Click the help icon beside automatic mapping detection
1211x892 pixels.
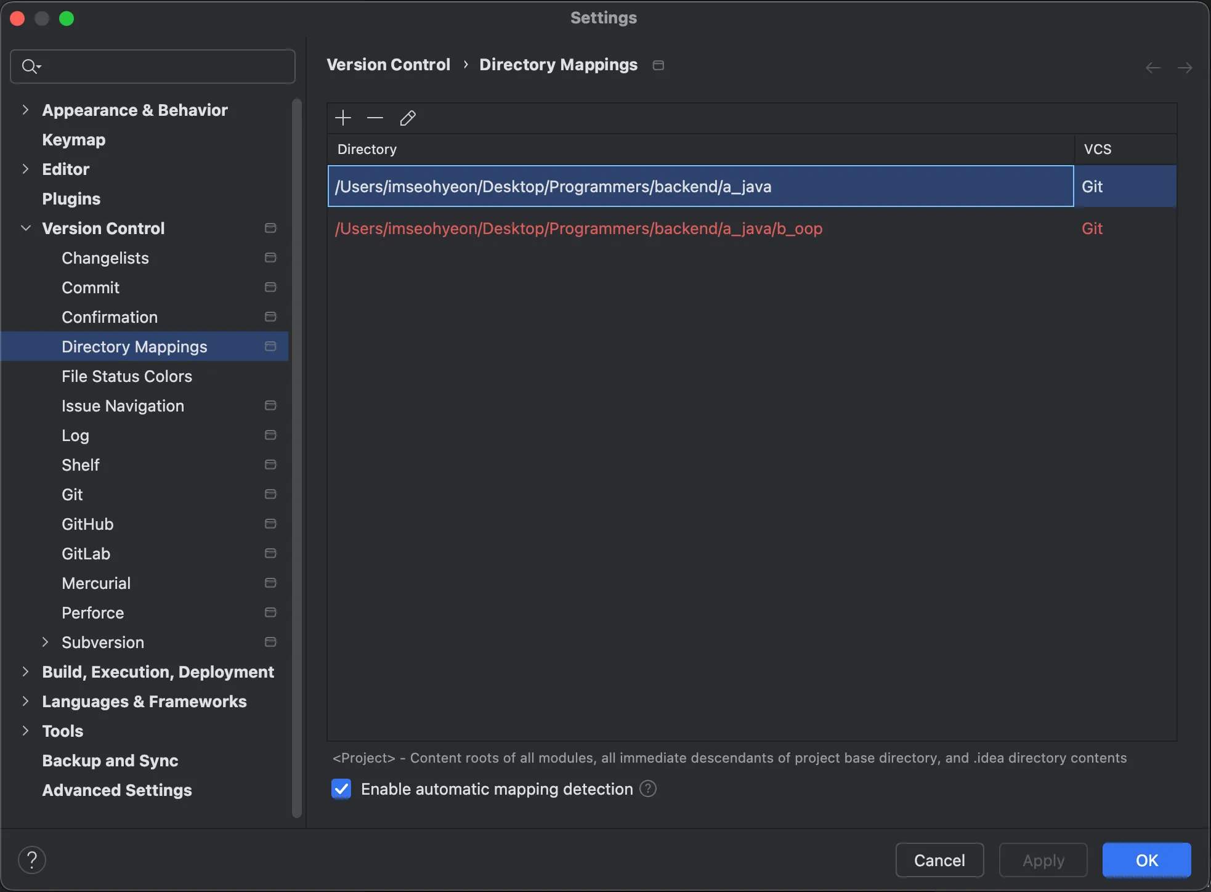648,789
